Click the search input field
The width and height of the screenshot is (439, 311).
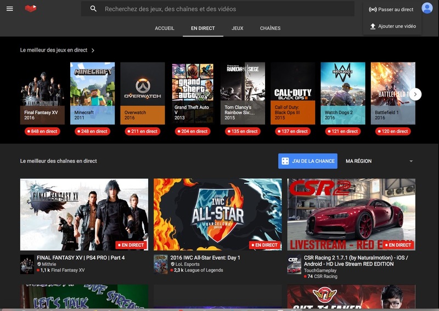[x=218, y=9]
